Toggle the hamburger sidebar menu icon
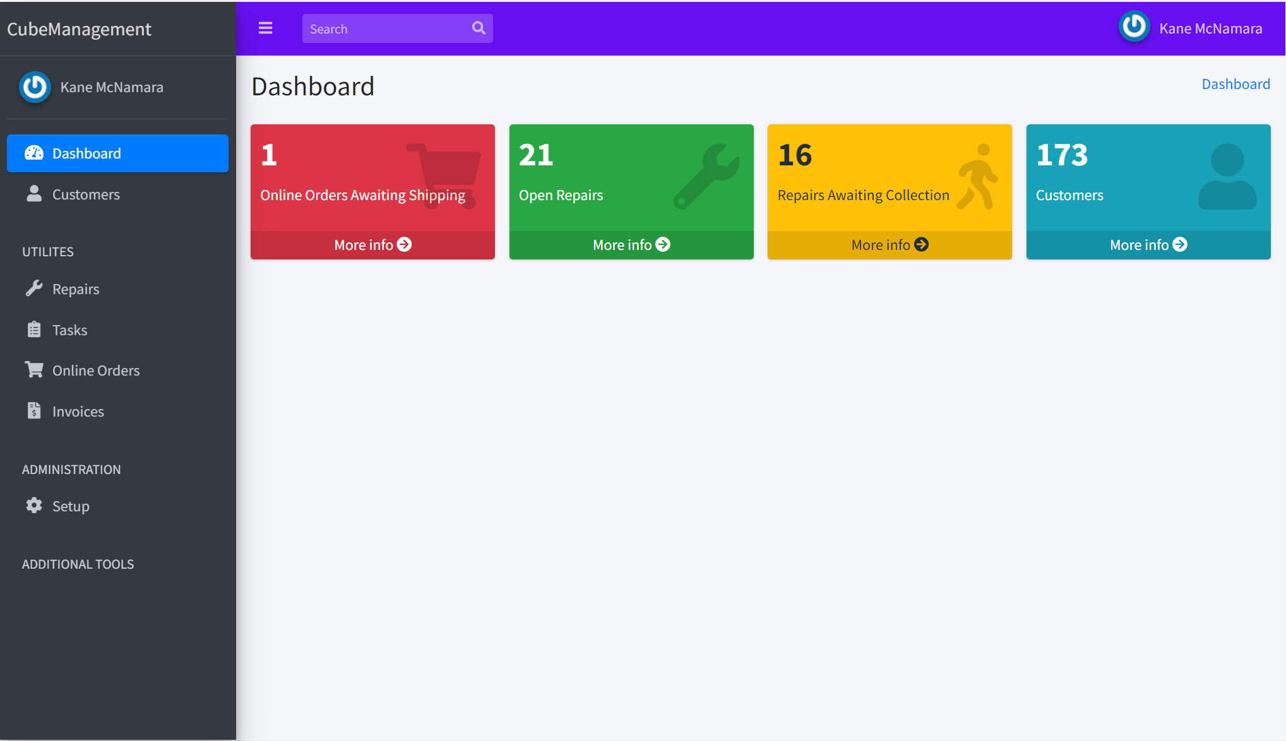1286x741 pixels. coord(265,28)
